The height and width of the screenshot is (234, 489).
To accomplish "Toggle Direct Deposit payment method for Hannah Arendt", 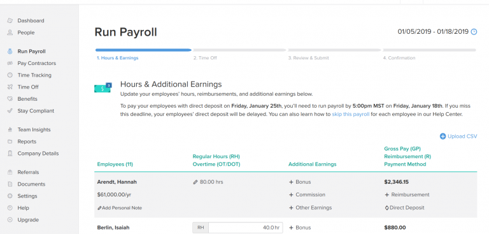I will (404, 207).
